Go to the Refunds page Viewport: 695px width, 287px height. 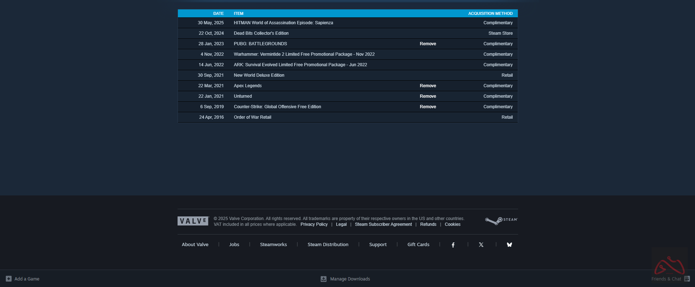pyautogui.click(x=428, y=224)
